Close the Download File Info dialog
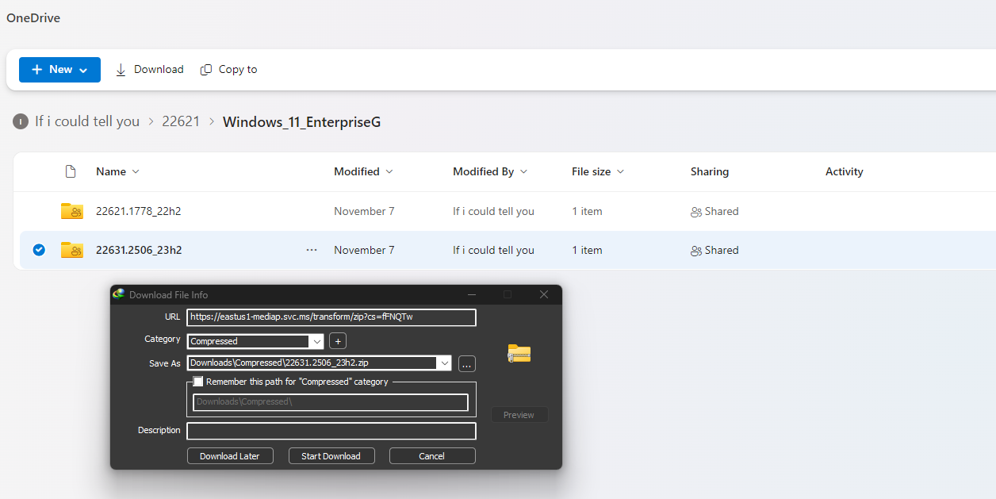The width and height of the screenshot is (996, 499). pos(544,294)
